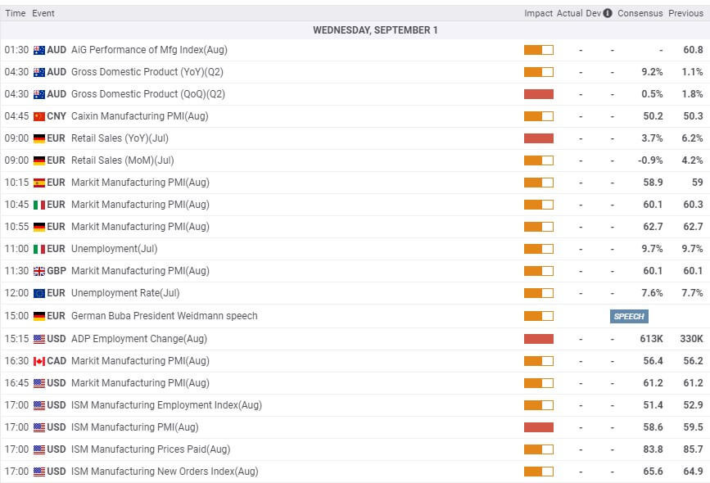
Task: Open Gross Domestic Product (YoY)(Q2) event
Action: coord(147,72)
